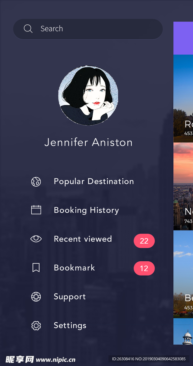The image size is (193, 366).
Task: Click the calendar icon for Booking History
Action: coord(36,210)
